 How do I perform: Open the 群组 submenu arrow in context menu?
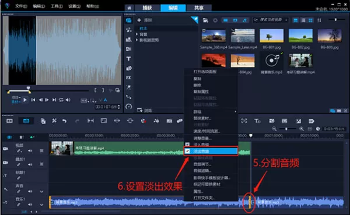coord(235,111)
